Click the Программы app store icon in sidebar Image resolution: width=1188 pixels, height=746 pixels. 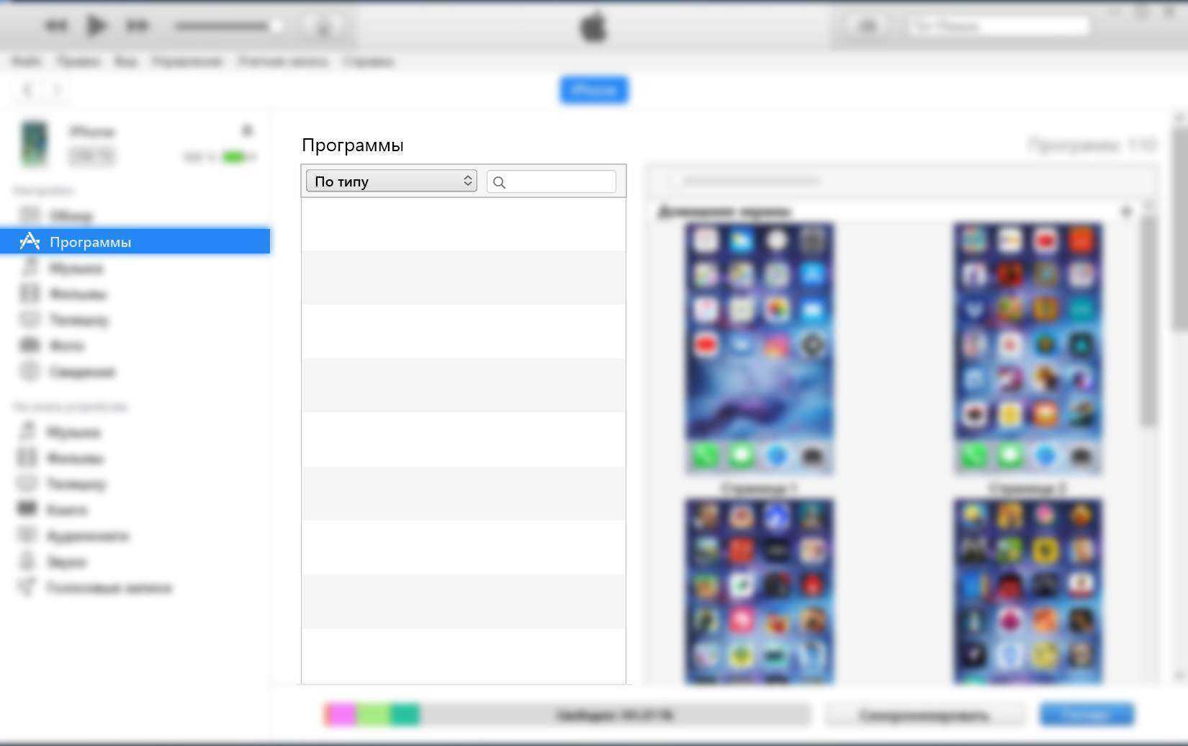[x=30, y=241]
